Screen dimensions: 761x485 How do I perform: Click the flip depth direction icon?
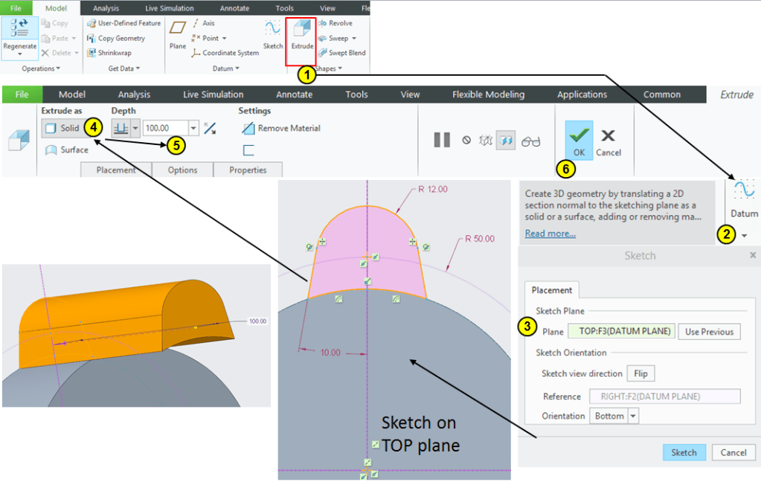[x=210, y=128]
